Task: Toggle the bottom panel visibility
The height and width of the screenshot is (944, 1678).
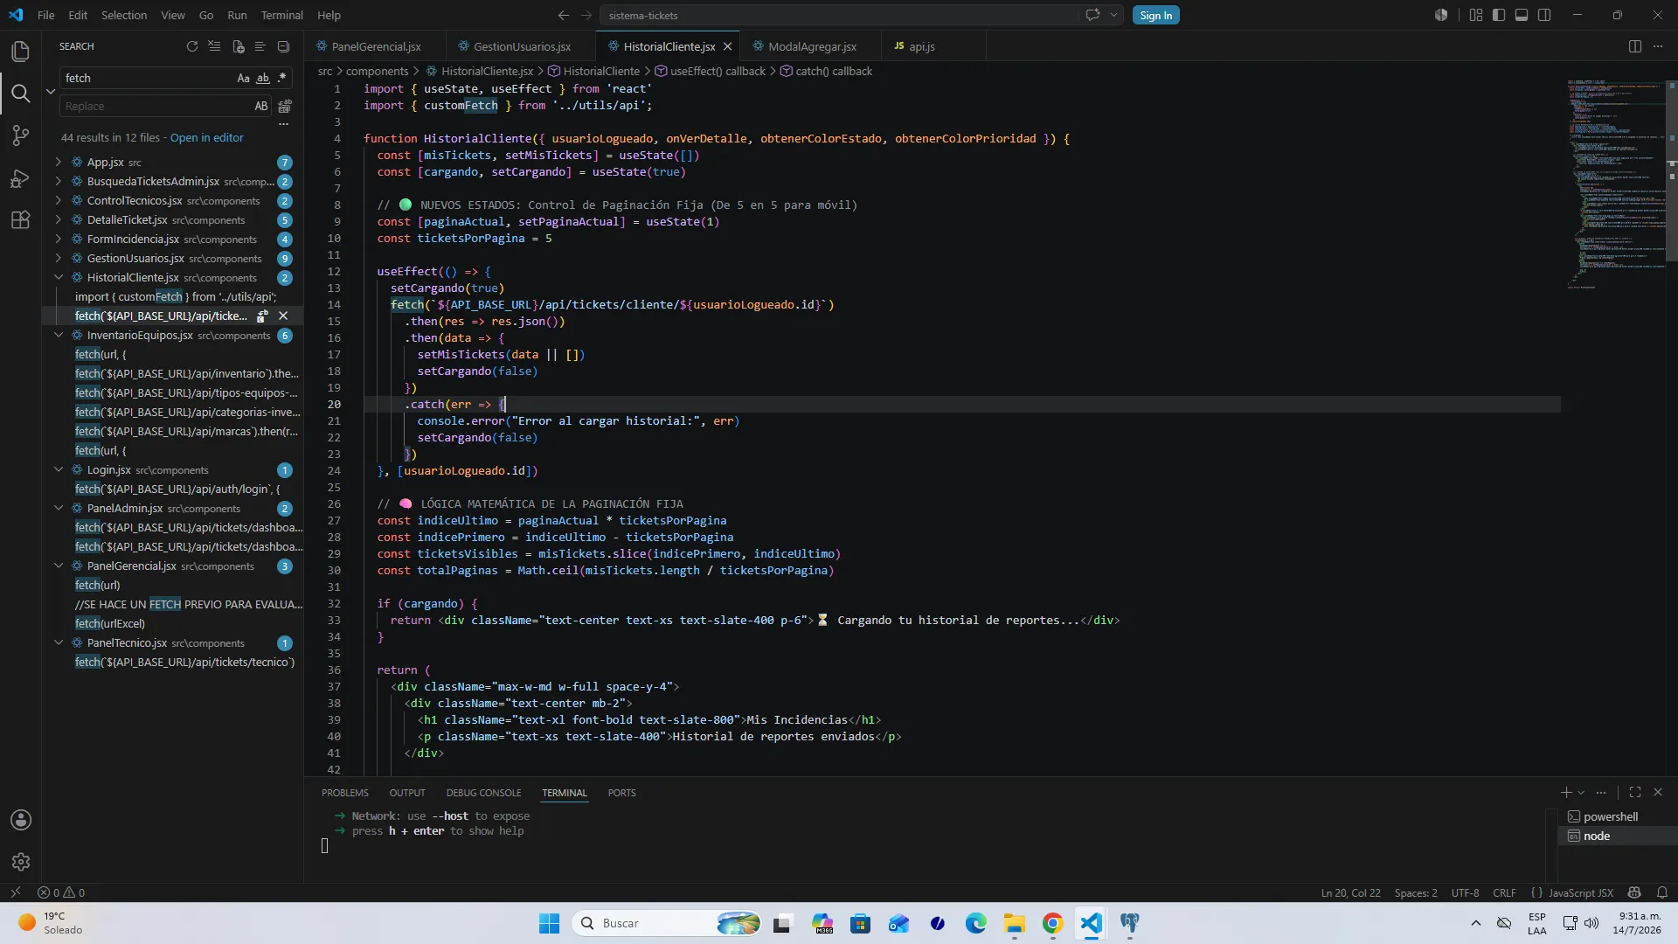Action: (1522, 15)
